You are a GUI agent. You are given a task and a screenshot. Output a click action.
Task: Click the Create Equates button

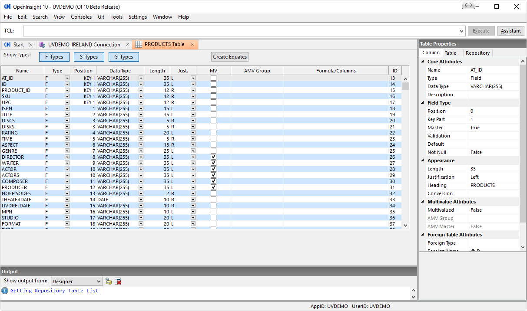click(x=230, y=57)
